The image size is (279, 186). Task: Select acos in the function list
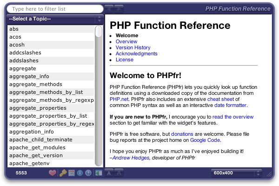pyautogui.click(x=51, y=37)
